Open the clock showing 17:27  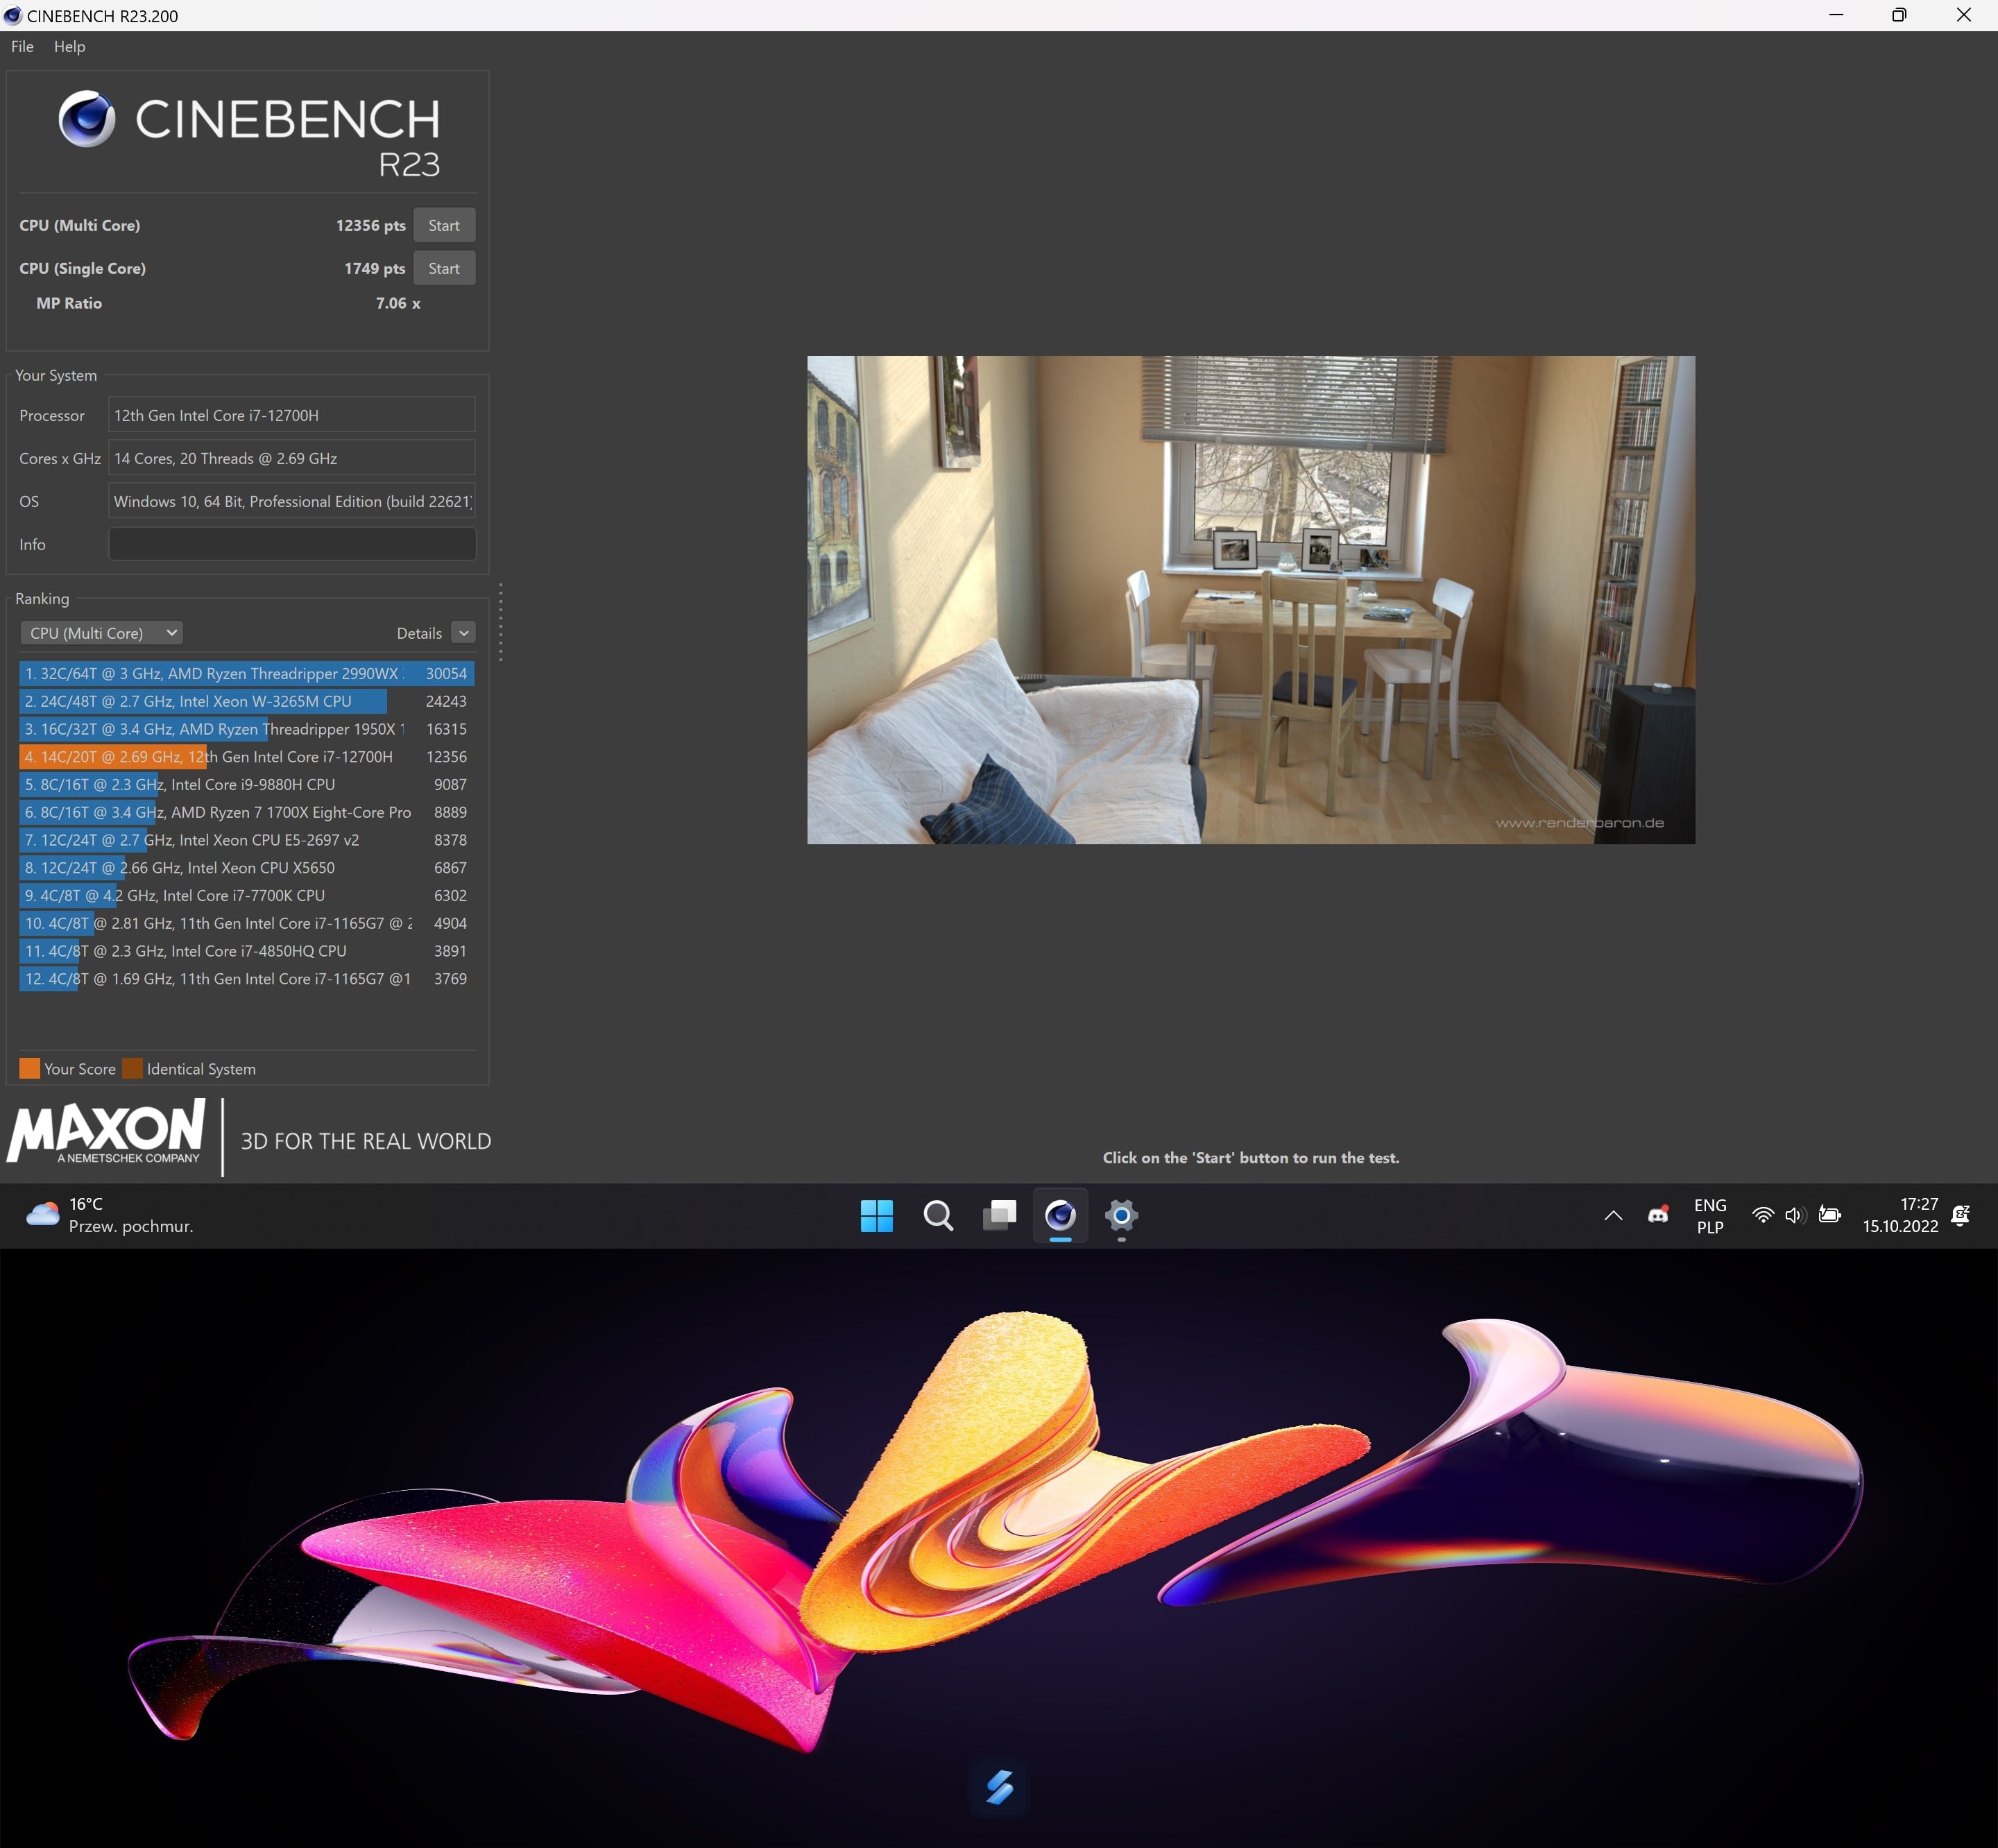click(1900, 1215)
